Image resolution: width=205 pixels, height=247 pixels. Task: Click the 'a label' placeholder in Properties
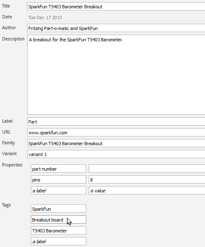pos(58,190)
